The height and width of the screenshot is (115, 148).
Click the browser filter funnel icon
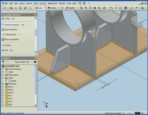coord(3,62)
